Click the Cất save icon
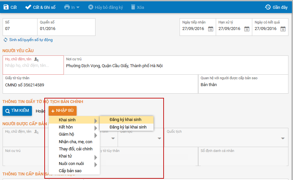 point(6,7)
